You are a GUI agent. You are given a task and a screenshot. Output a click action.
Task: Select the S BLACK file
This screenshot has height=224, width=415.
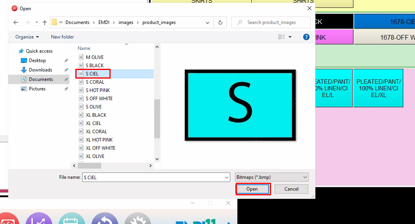[x=95, y=66]
